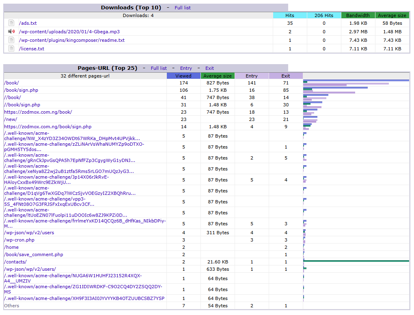This screenshot has height=315, width=414.
Task: Open the /ads.txt download link
Action: pos(28,23)
